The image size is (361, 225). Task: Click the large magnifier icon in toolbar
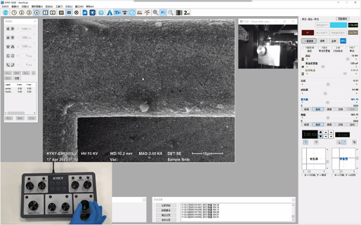click(155, 13)
